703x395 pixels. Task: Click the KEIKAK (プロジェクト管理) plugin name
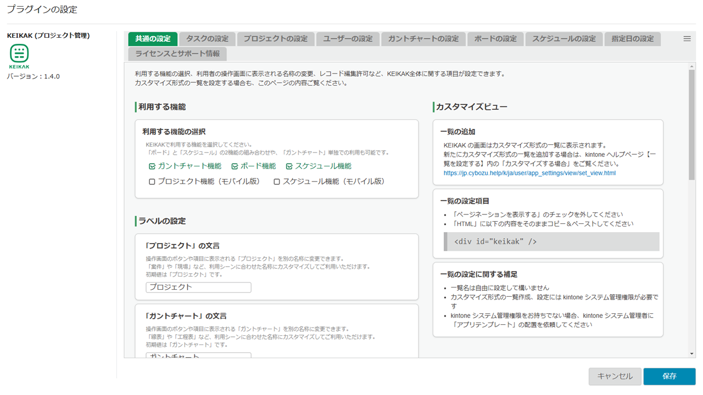tap(48, 35)
